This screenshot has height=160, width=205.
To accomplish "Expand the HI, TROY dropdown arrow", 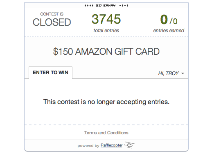I will point(182,73).
